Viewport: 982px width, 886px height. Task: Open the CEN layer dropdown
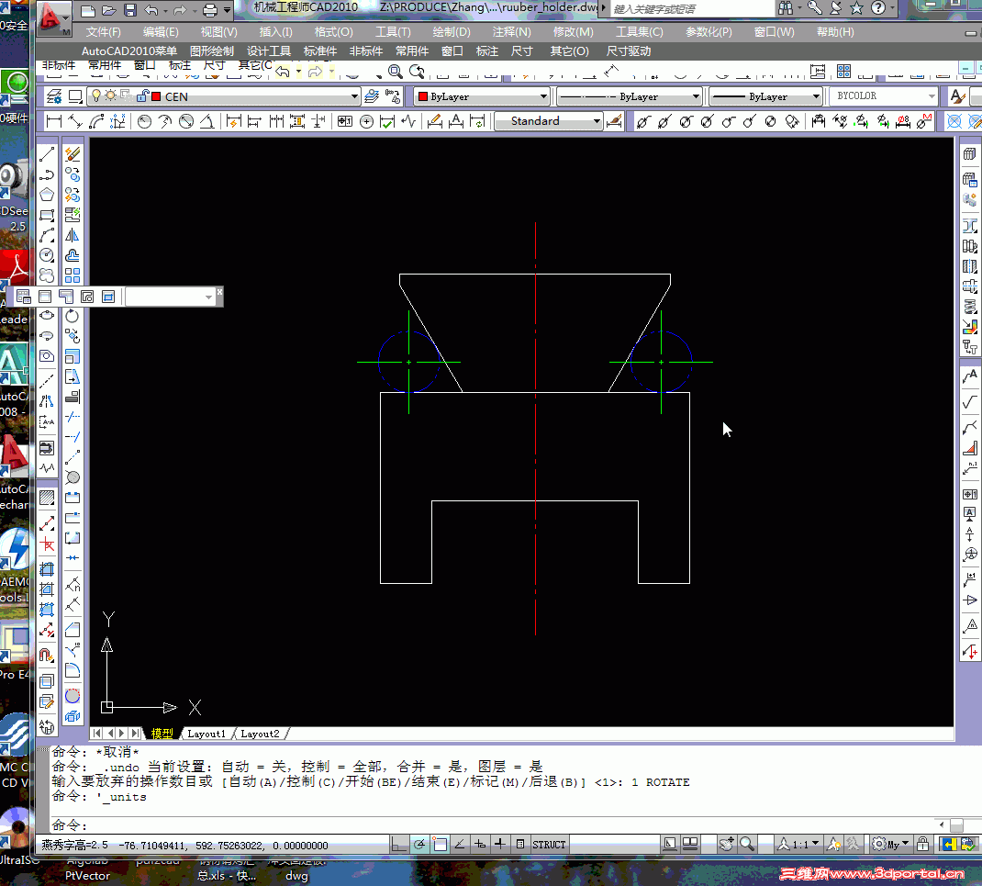click(x=354, y=96)
